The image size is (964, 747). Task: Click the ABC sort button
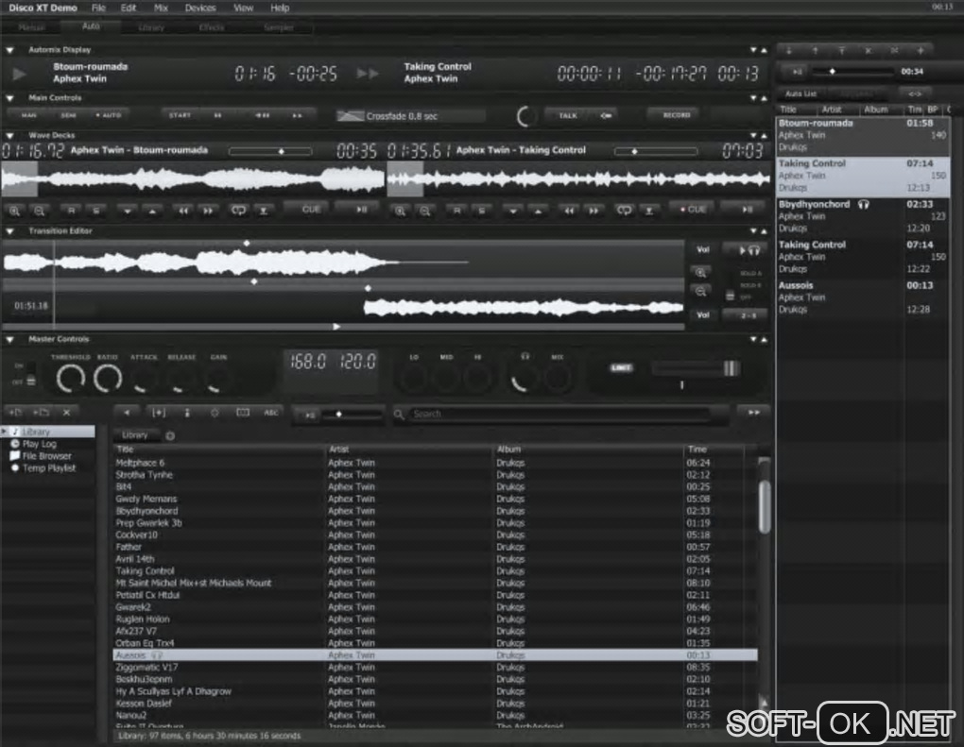pos(271,413)
